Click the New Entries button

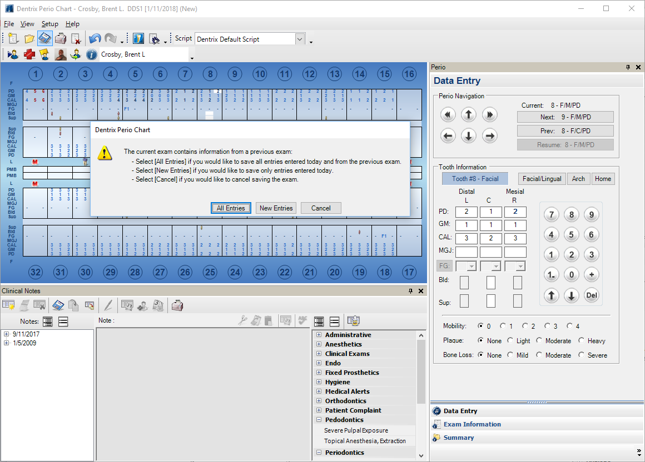pos(276,208)
